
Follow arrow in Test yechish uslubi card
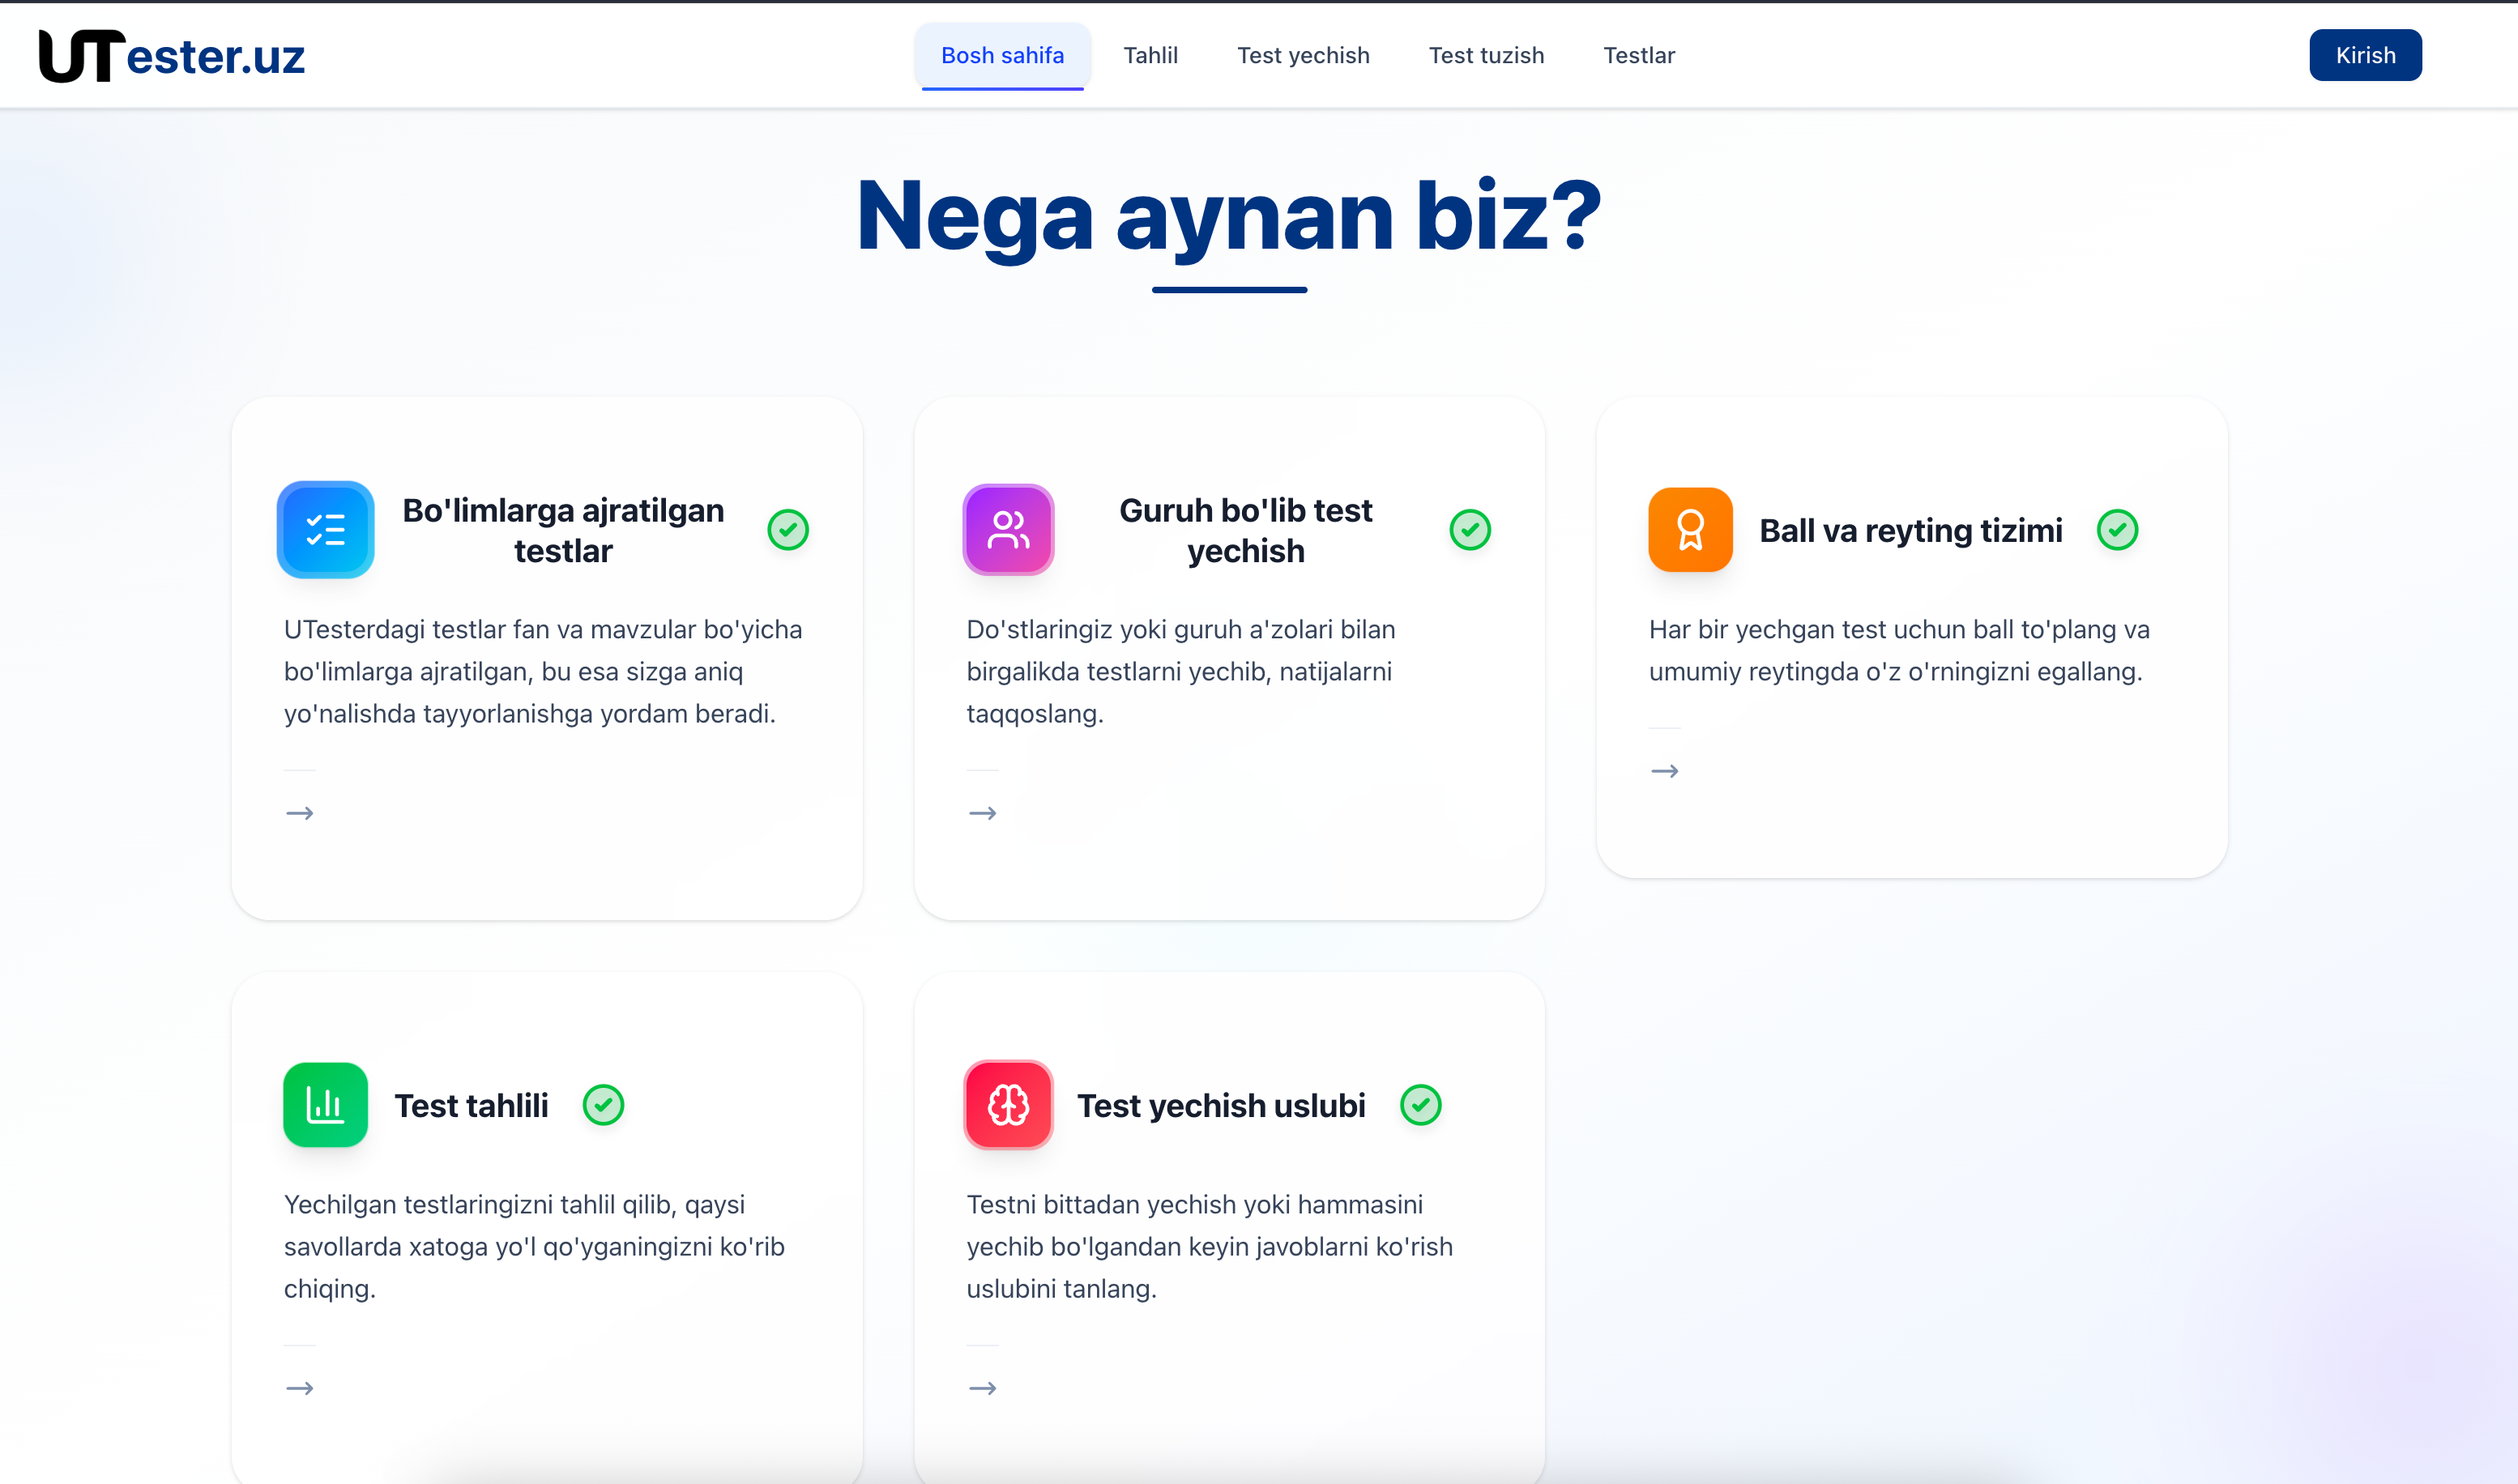tap(983, 1388)
